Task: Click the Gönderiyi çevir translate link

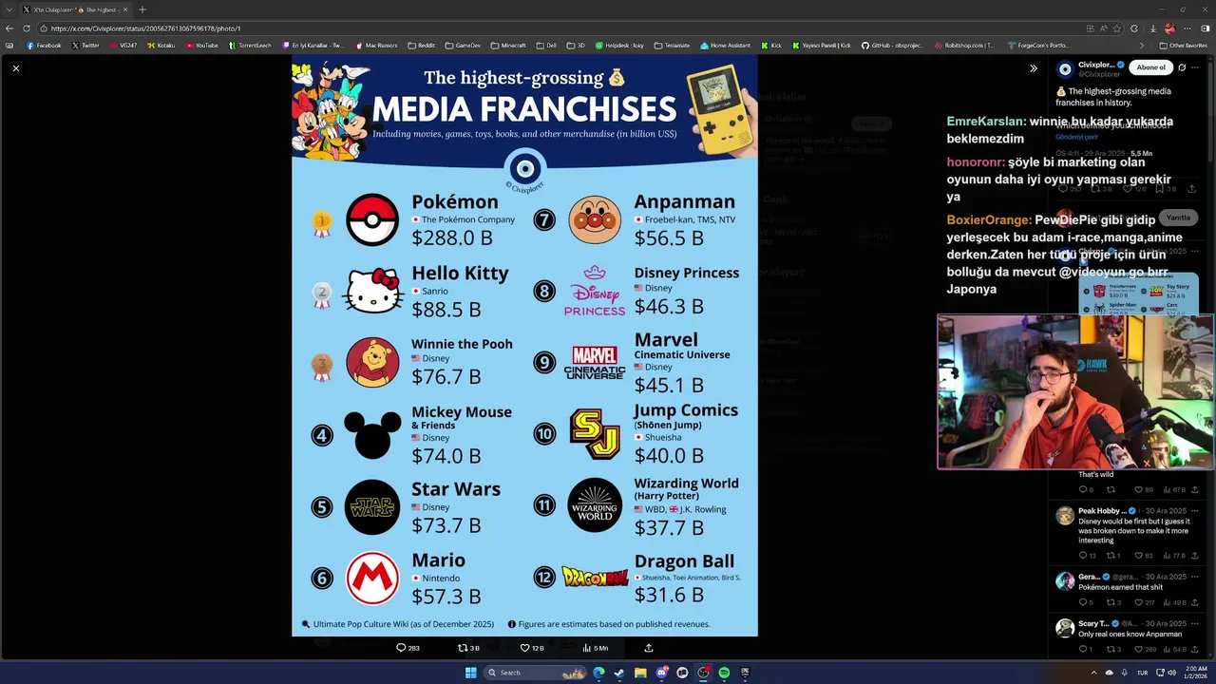Action: 1076,137
